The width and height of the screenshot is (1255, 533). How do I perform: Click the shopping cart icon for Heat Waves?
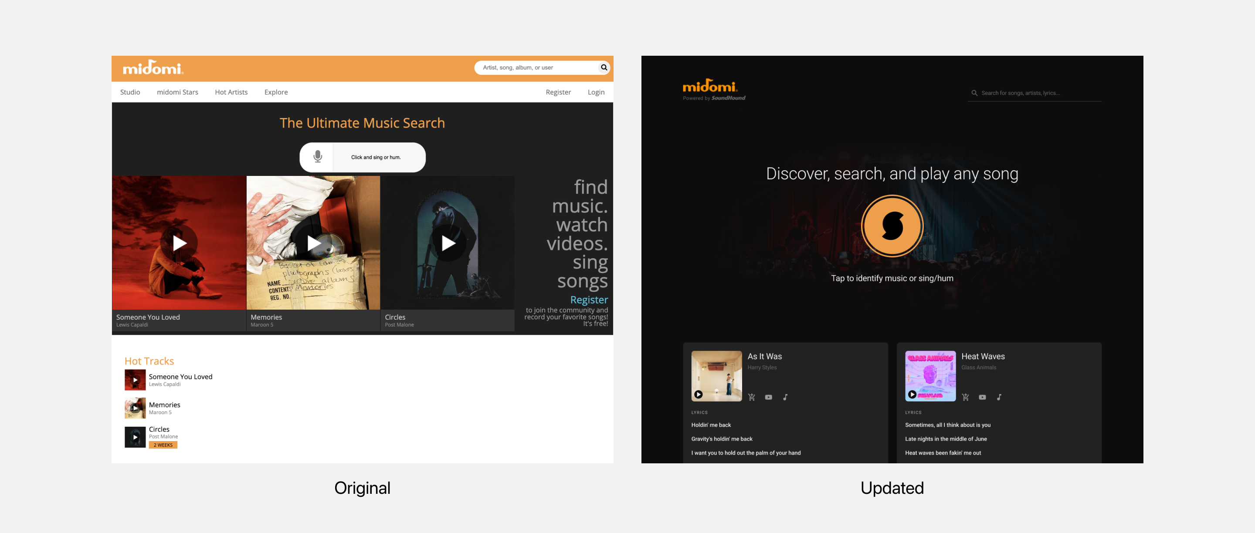point(966,397)
